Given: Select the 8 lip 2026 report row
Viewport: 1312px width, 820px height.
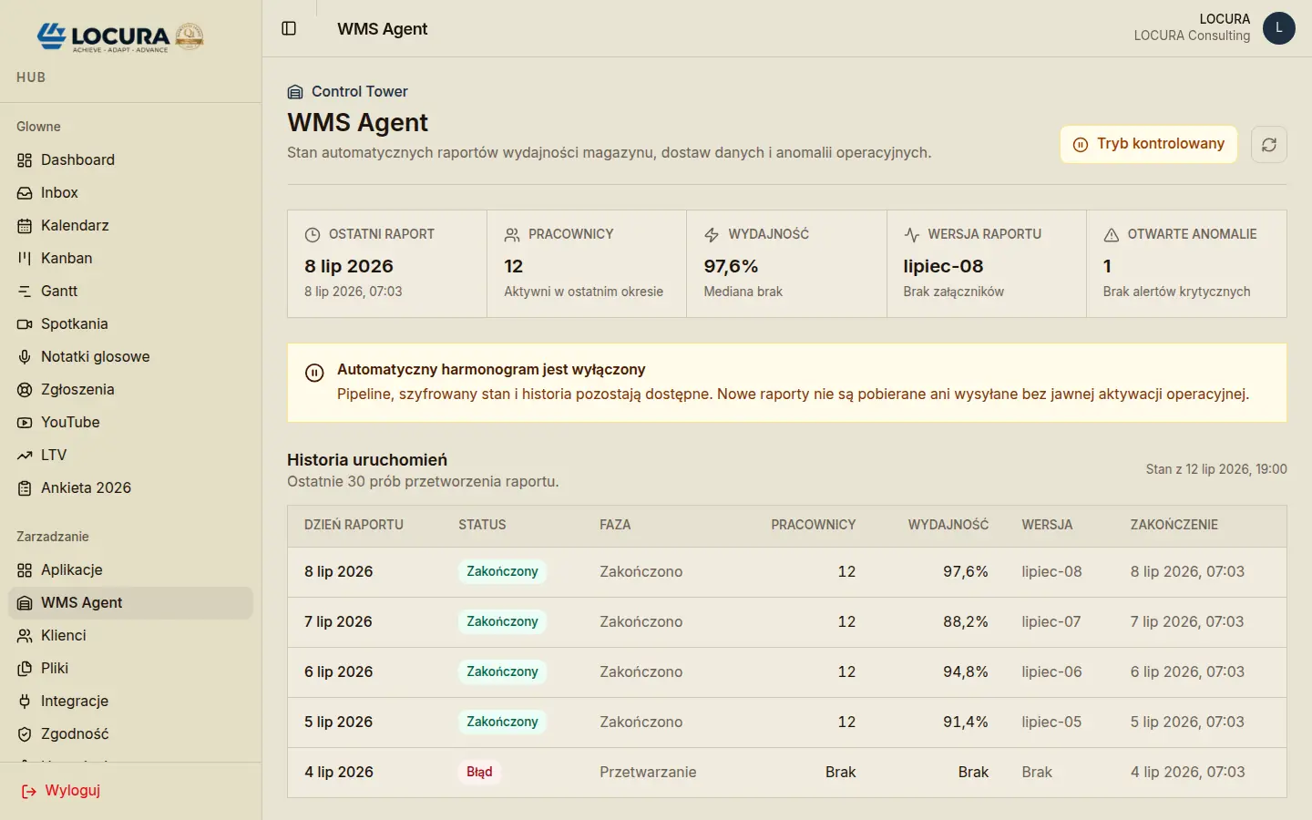Looking at the screenshot, I should [787, 572].
